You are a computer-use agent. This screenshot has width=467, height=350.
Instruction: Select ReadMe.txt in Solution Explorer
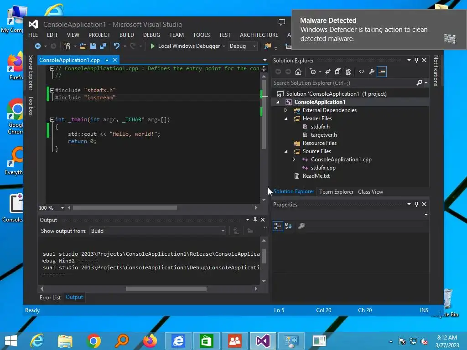pyautogui.click(x=316, y=176)
